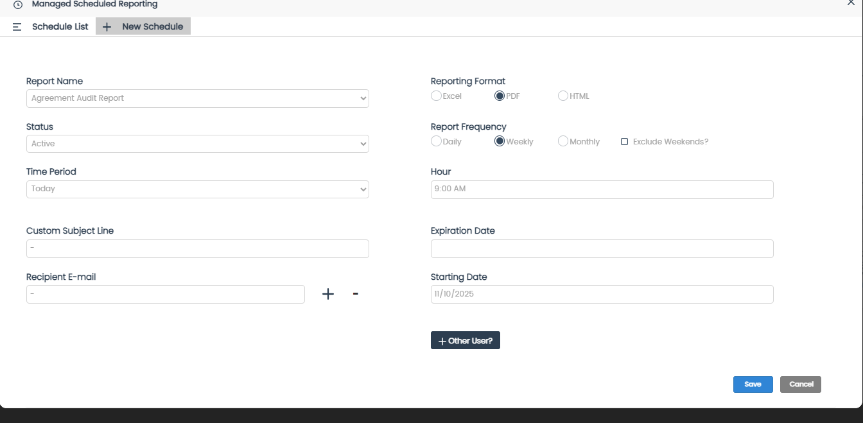The image size is (863, 423).
Task: Choose Monthly report frequency
Action: (x=563, y=142)
